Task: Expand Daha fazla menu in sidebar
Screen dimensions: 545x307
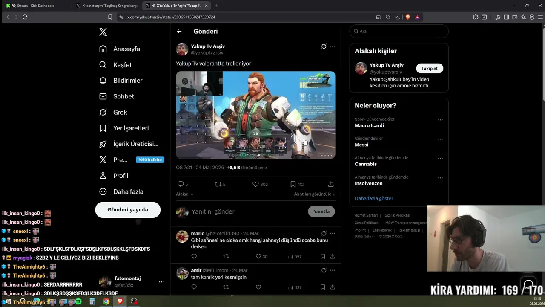Action: pos(121,191)
